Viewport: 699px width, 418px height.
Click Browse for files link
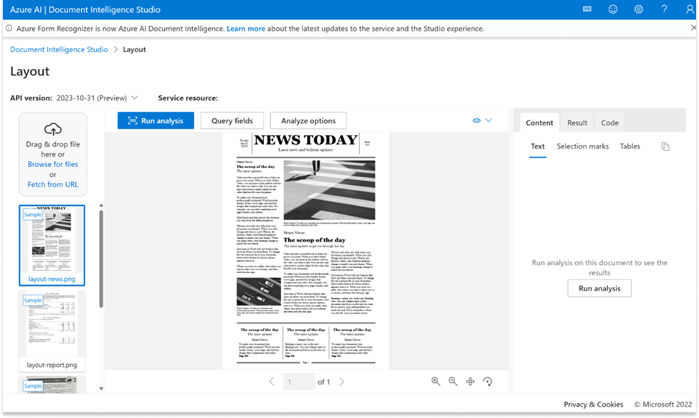click(52, 164)
